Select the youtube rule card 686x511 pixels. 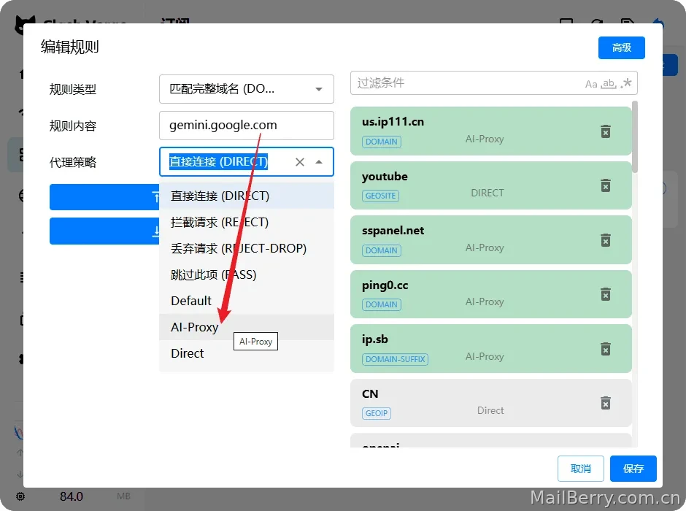click(x=491, y=185)
